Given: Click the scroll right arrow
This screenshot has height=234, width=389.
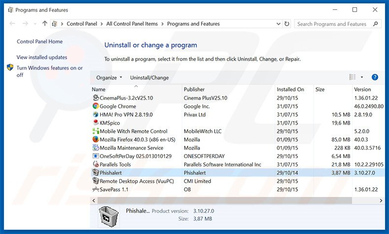Looking at the screenshot, I should point(381,201).
